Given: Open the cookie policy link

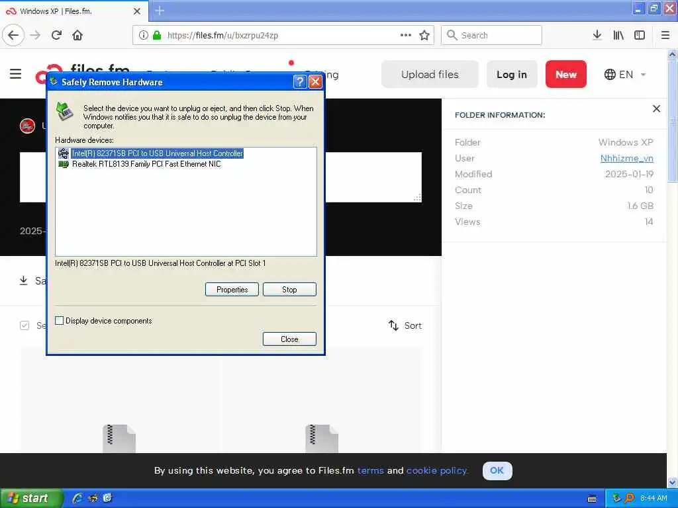Looking at the screenshot, I should (x=437, y=470).
